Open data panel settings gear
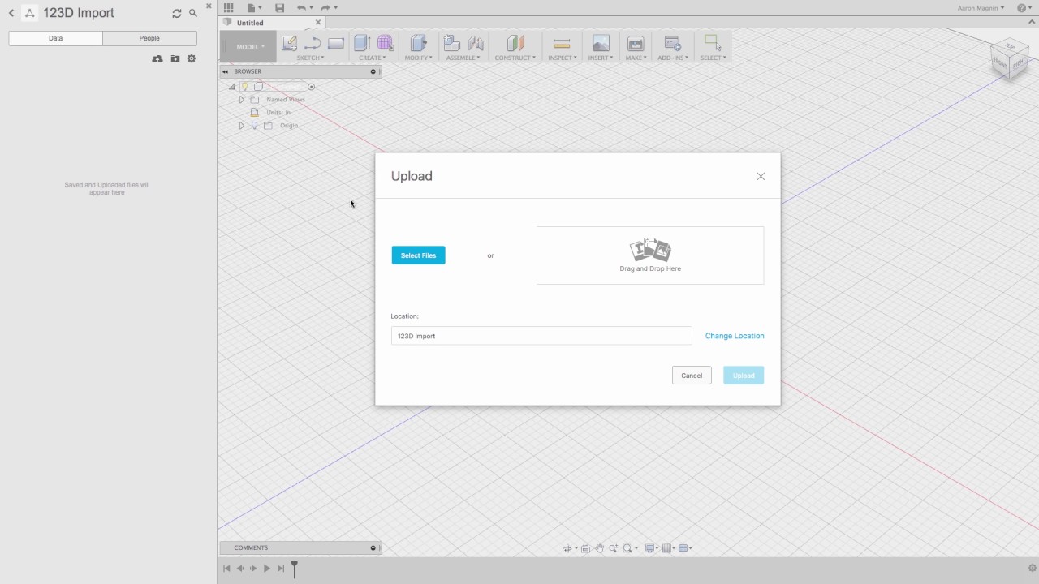 pyautogui.click(x=192, y=58)
